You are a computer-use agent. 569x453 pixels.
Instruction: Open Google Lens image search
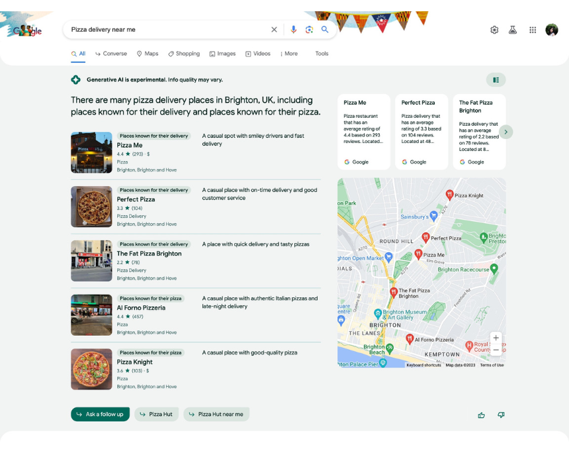309,30
